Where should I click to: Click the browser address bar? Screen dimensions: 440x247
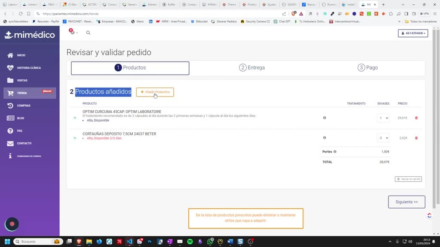point(160,13)
